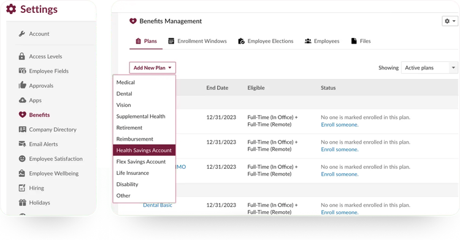This screenshot has width=460, height=240.
Task: Click the Holidays gift icon
Action: (x=22, y=203)
